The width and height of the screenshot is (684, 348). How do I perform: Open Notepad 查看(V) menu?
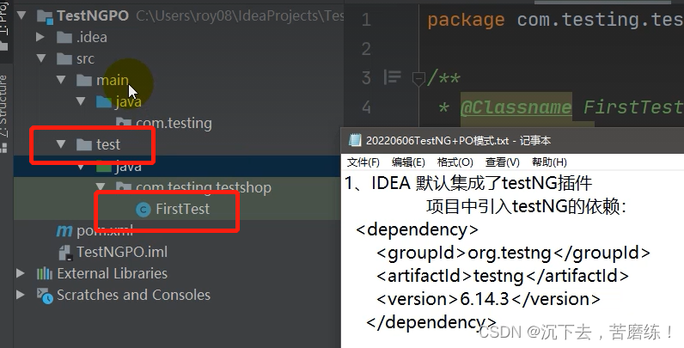point(502,162)
